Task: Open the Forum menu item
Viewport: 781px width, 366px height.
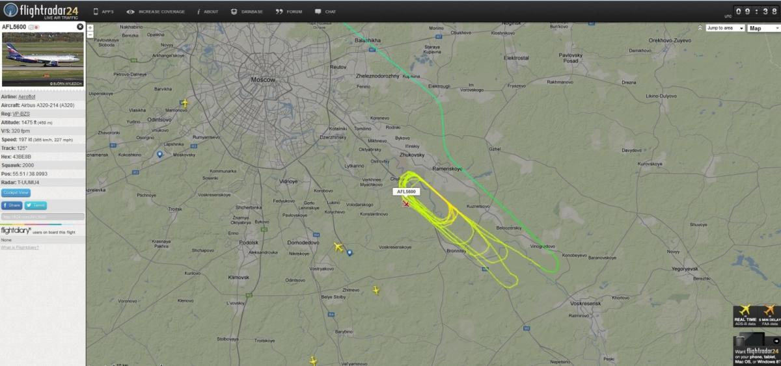Action: (289, 12)
